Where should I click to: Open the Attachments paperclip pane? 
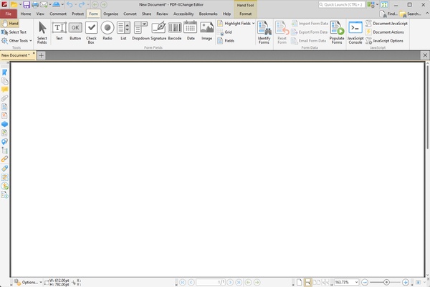4,98
